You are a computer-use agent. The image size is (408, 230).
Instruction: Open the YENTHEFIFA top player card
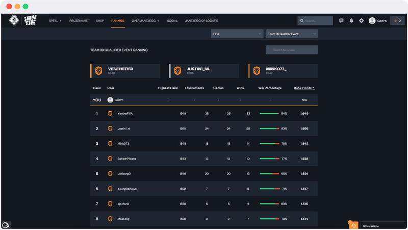pyautogui.click(x=125, y=71)
